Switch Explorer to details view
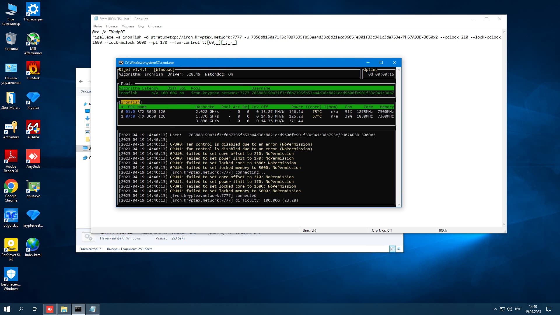The height and width of the screenshot is (315, 560). (x=393, y=249)
